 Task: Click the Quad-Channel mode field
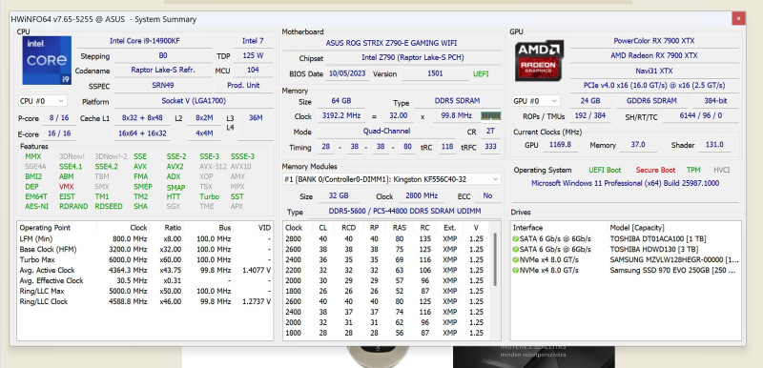tap(387, 132)
